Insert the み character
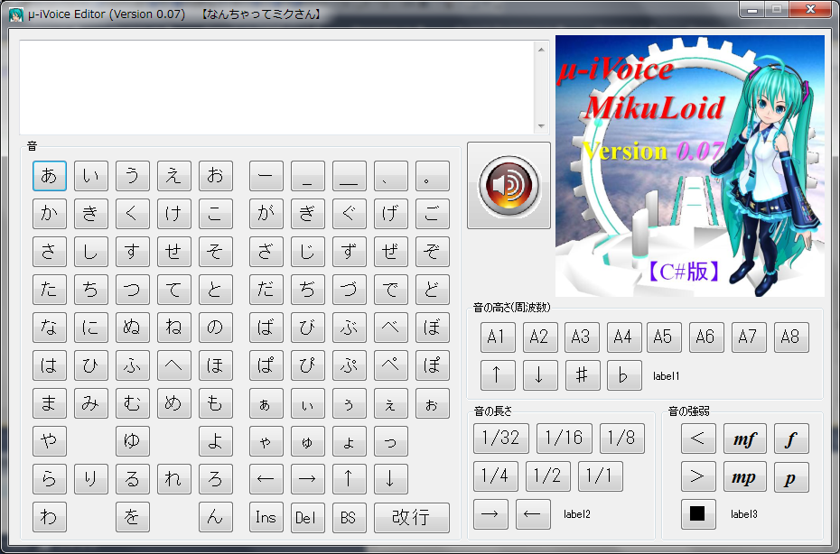The width and height of the screenshot is (840, 554). pos(91,403)
